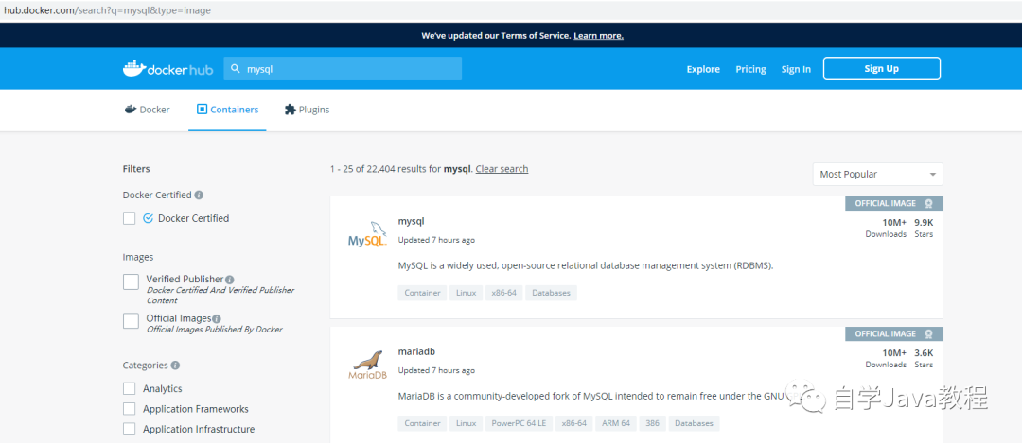
Task: Click the Docker Certified badge checkmark icon
Action: pyautogui.click(x=148, y=218)
